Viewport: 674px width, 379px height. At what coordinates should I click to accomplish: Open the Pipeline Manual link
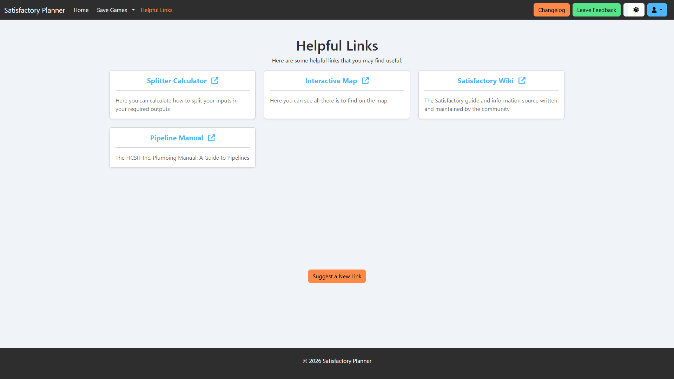(x=177, y=138)
